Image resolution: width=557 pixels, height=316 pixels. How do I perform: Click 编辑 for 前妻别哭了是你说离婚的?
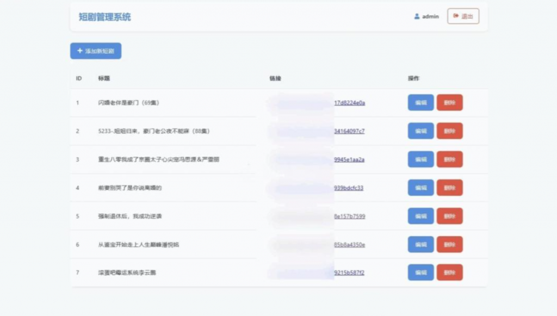click(x=420, y=187)
